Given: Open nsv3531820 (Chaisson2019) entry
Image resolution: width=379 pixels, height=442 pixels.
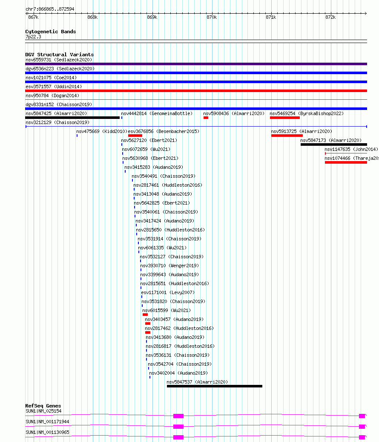Looking at the screenshot, I should (x=173, y=302).
